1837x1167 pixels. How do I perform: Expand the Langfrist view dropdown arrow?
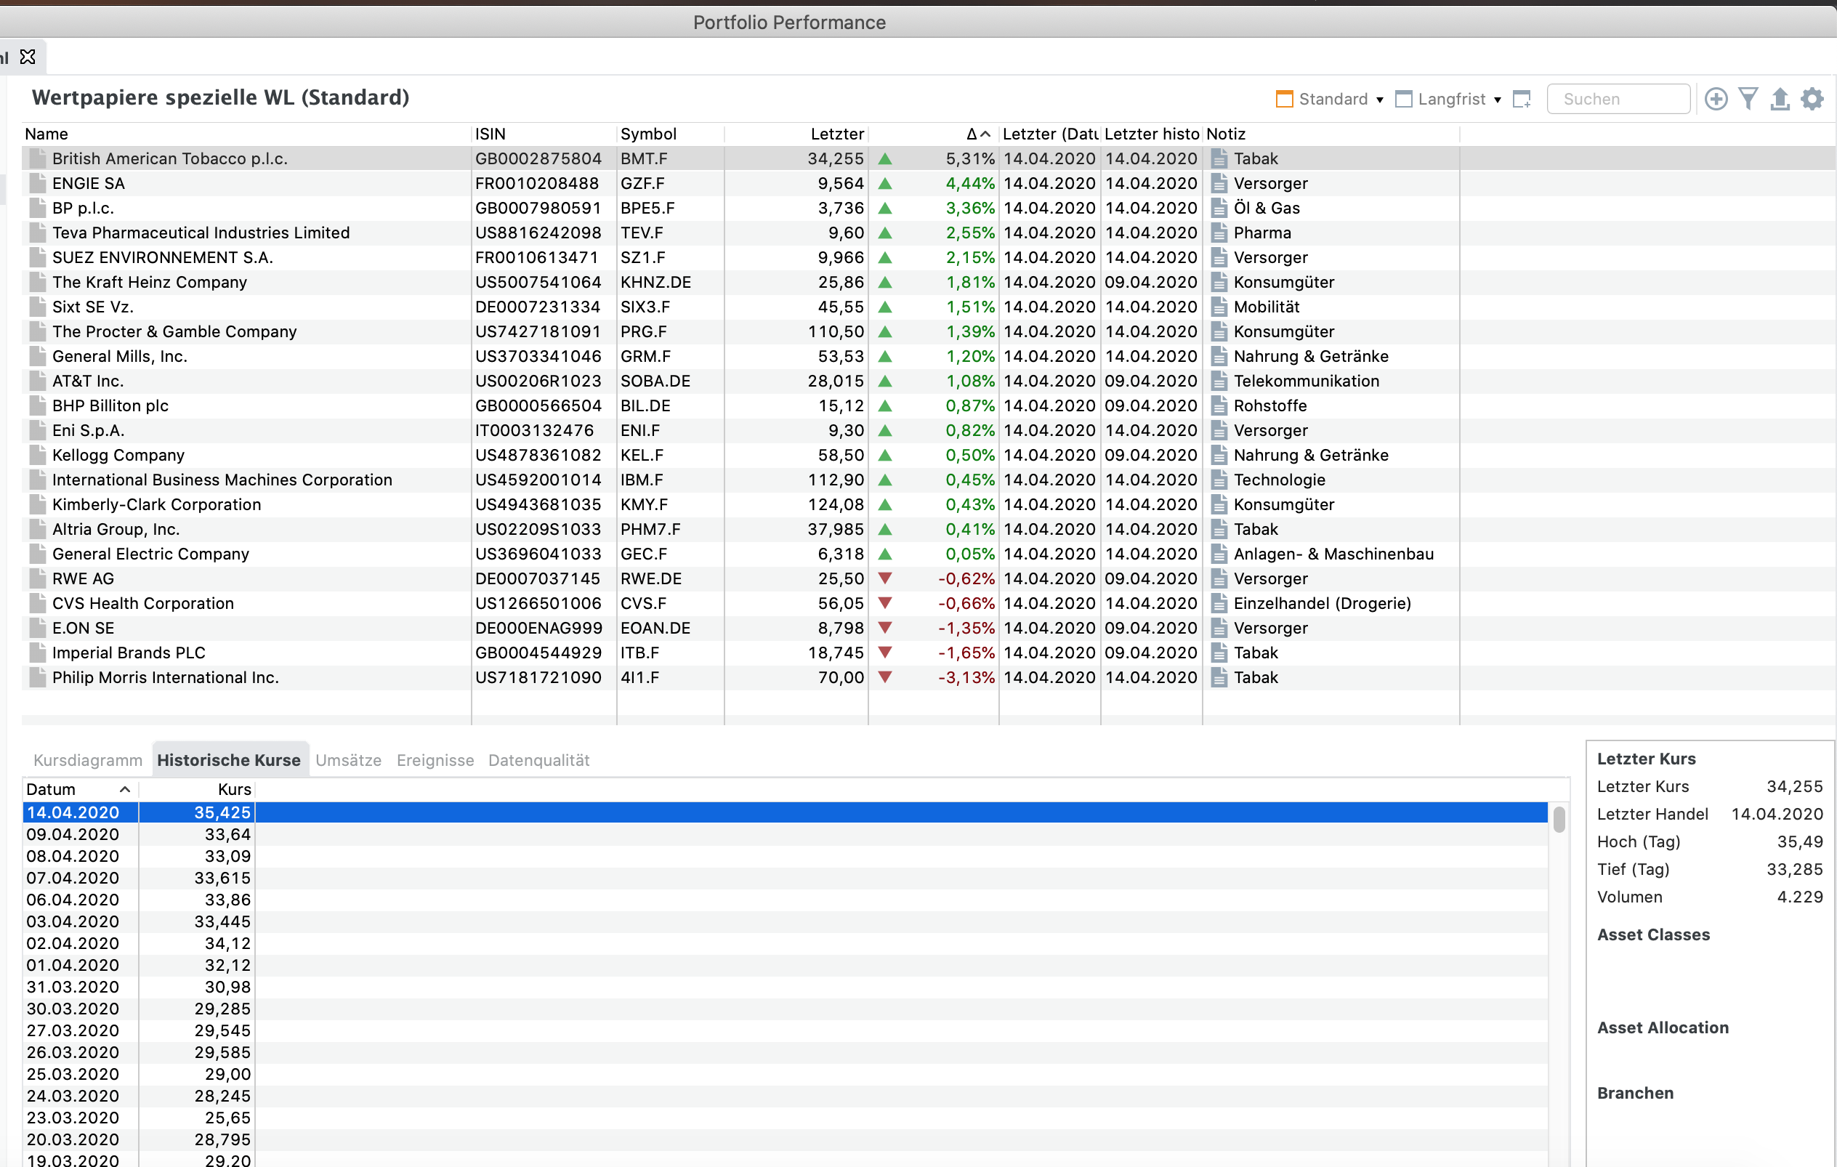point(1498,100)
